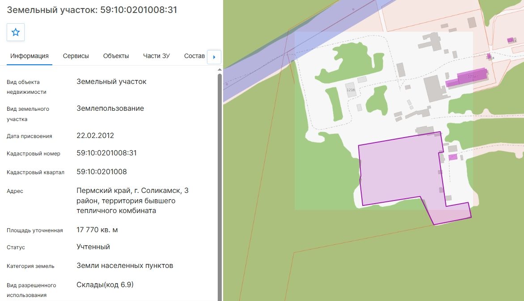
Task: Click the value Земли населенных пунктов
Action: tap(125, 266)
